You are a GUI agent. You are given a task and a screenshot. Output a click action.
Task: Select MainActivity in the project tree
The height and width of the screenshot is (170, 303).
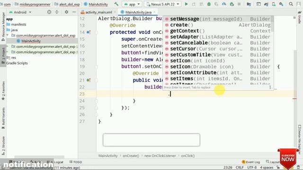pyautogui.click(x=31, y=41)
